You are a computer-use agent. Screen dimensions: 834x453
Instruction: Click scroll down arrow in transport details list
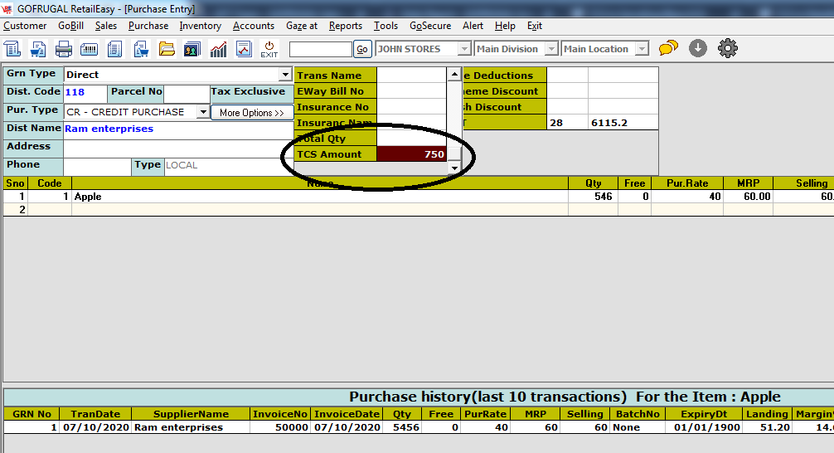[454, 168]
